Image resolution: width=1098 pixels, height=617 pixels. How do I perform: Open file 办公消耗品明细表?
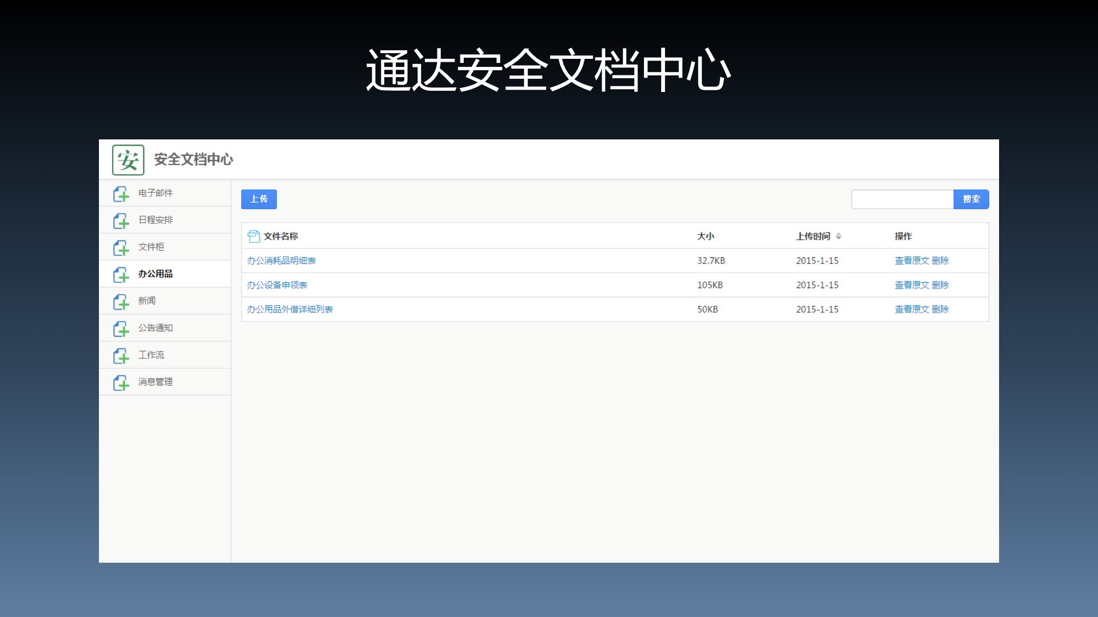[x=281, y=261]
